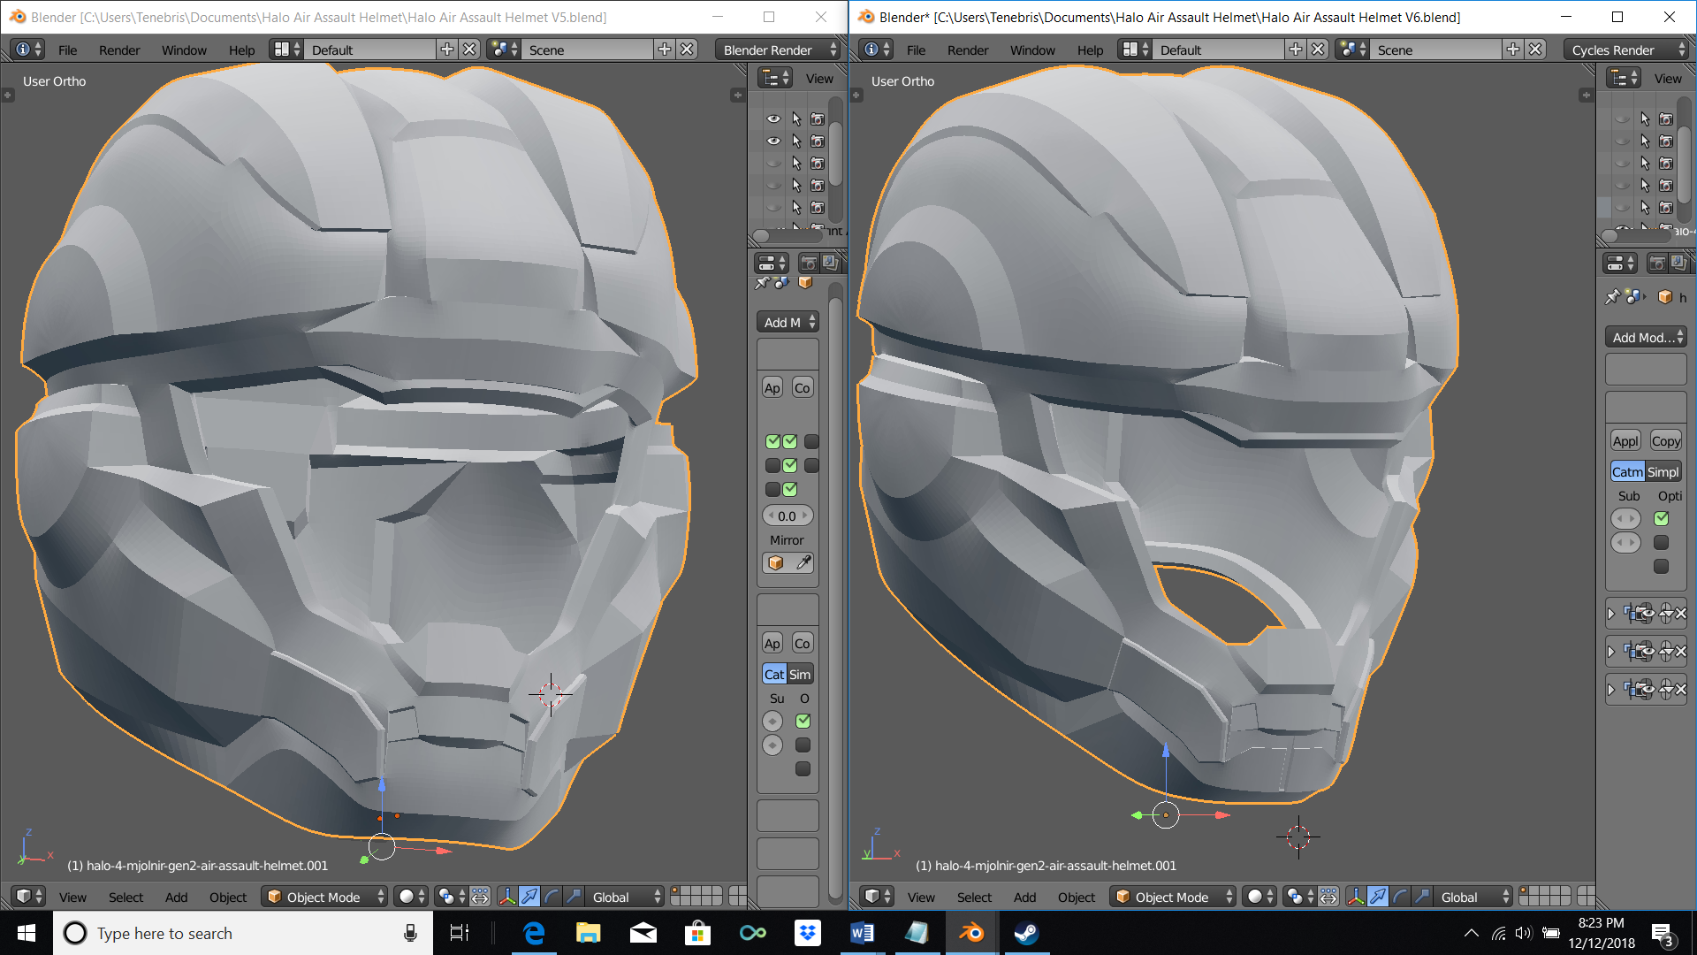Open Blender Render engine dropdown in left window

[x=779, y=50]
